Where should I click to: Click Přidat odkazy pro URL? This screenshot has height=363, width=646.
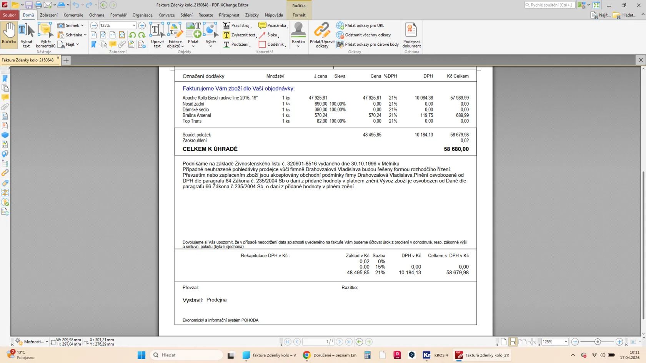coord(364,25)
